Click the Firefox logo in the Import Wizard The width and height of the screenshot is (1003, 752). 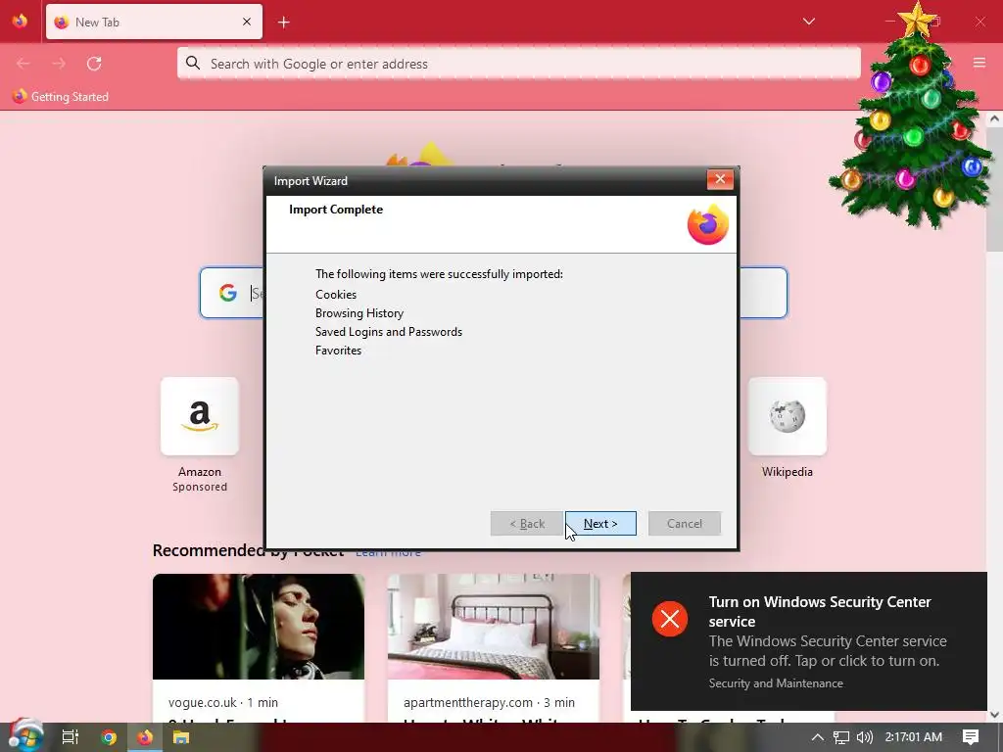pyautogui.click(x=707, y=224)
